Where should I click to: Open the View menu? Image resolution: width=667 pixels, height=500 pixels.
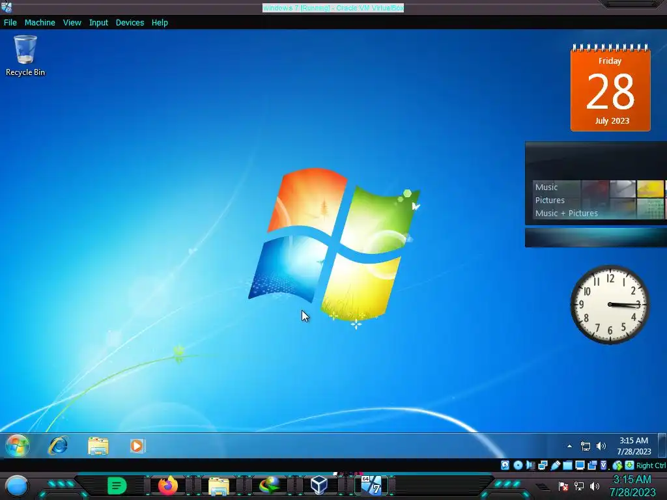click(x=72, y=23)
